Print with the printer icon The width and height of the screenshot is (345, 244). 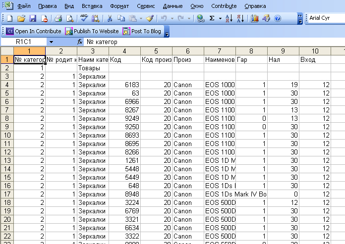(x=58, y=18)
